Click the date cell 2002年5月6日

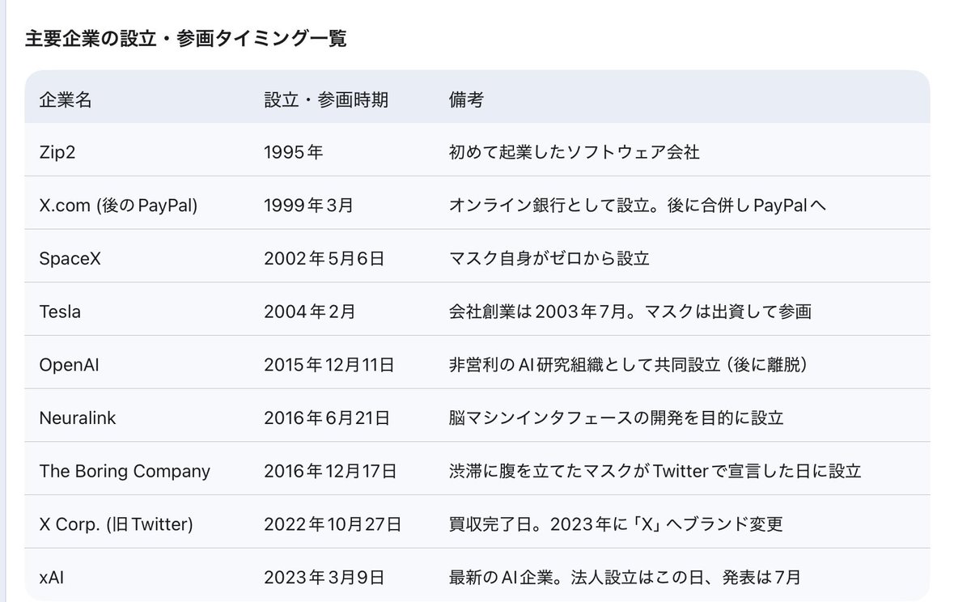[324, 259]
